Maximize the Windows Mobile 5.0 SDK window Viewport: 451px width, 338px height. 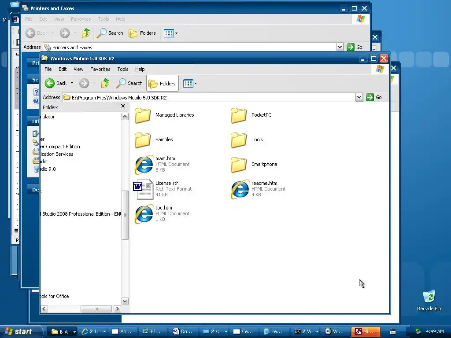coord(373,59)
